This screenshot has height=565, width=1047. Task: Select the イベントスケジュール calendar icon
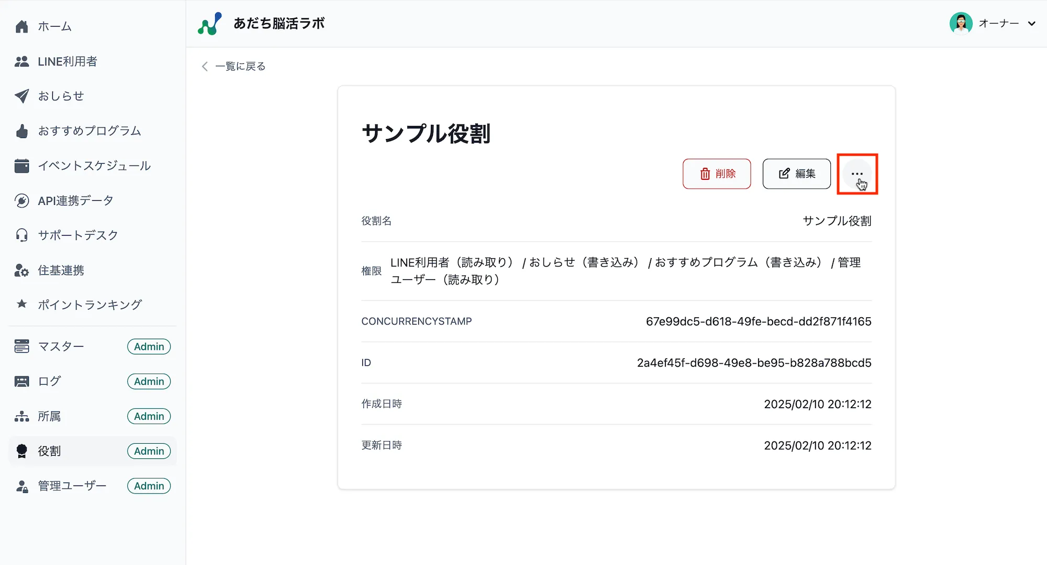[22, 166]
